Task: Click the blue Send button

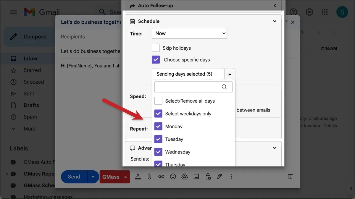Action: [74, 177]
